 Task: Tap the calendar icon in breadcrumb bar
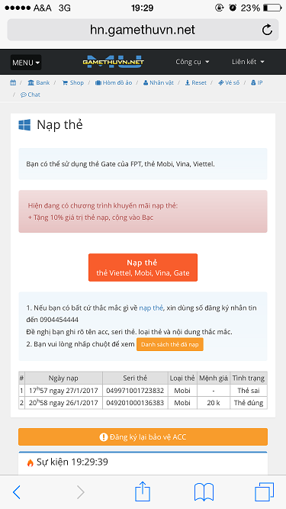coord(13,82)
